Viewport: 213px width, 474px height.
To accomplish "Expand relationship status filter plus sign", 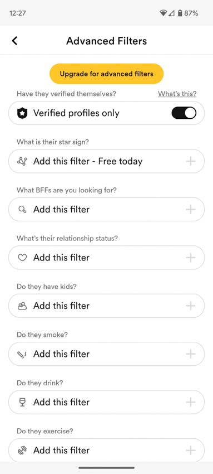I will pyautogui.click(x=190, y=258).
